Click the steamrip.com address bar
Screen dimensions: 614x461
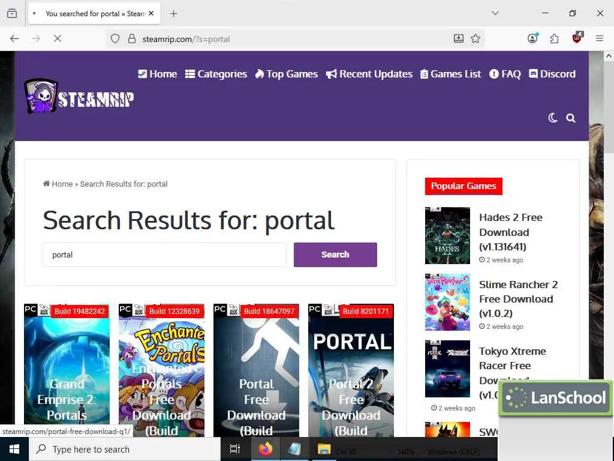click(294, 39)
